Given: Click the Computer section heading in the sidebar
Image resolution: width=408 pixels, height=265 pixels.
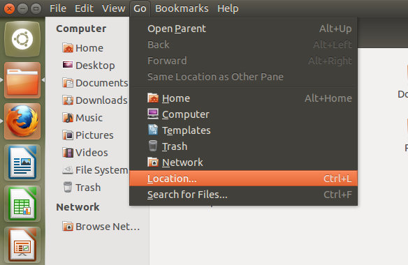Looking at the screenshot, I should [x=81, y=29].
